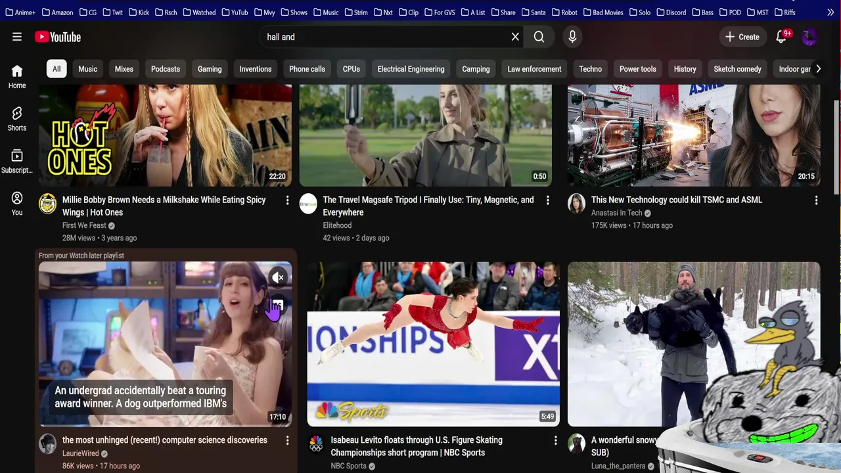Select the Sketch comedy chip
The width and height of the screenshot is (841, 473).
click(737, 69)
